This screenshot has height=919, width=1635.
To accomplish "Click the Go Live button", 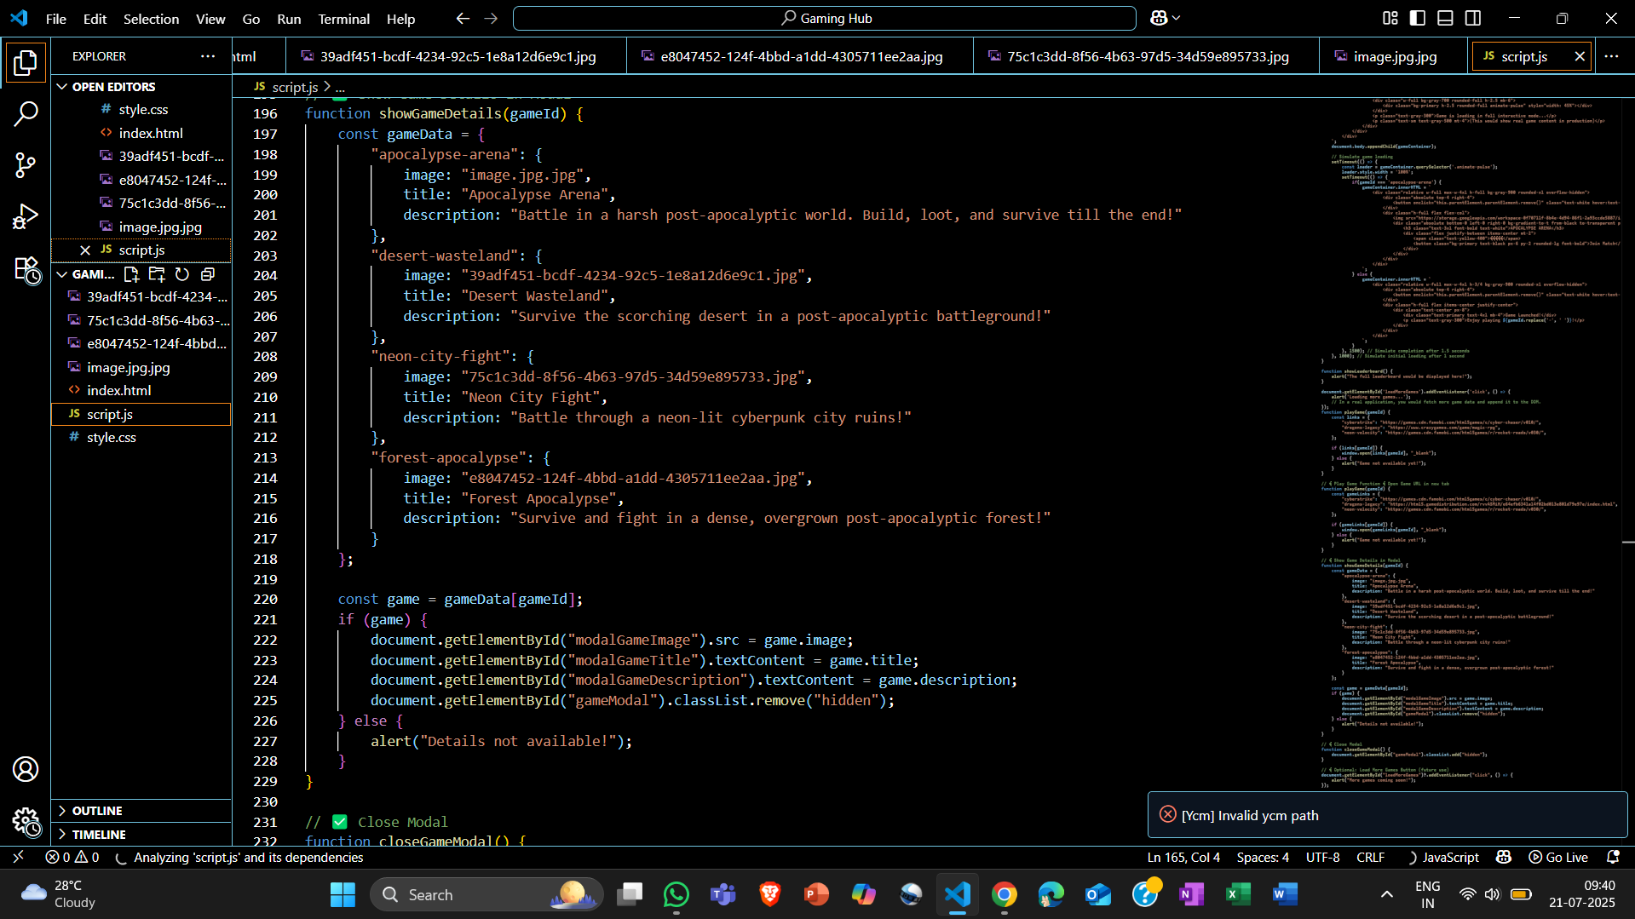I will (x=1558, y=857).
